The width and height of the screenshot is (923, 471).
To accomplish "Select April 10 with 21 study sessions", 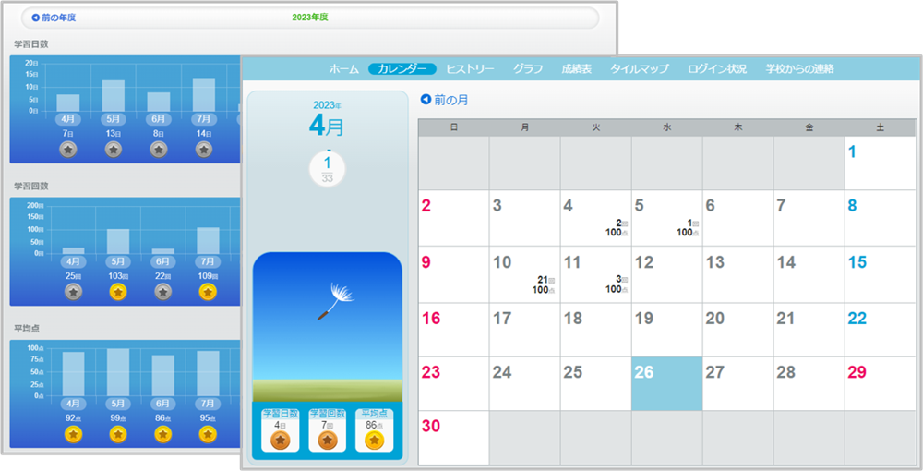I will (524, 274).
